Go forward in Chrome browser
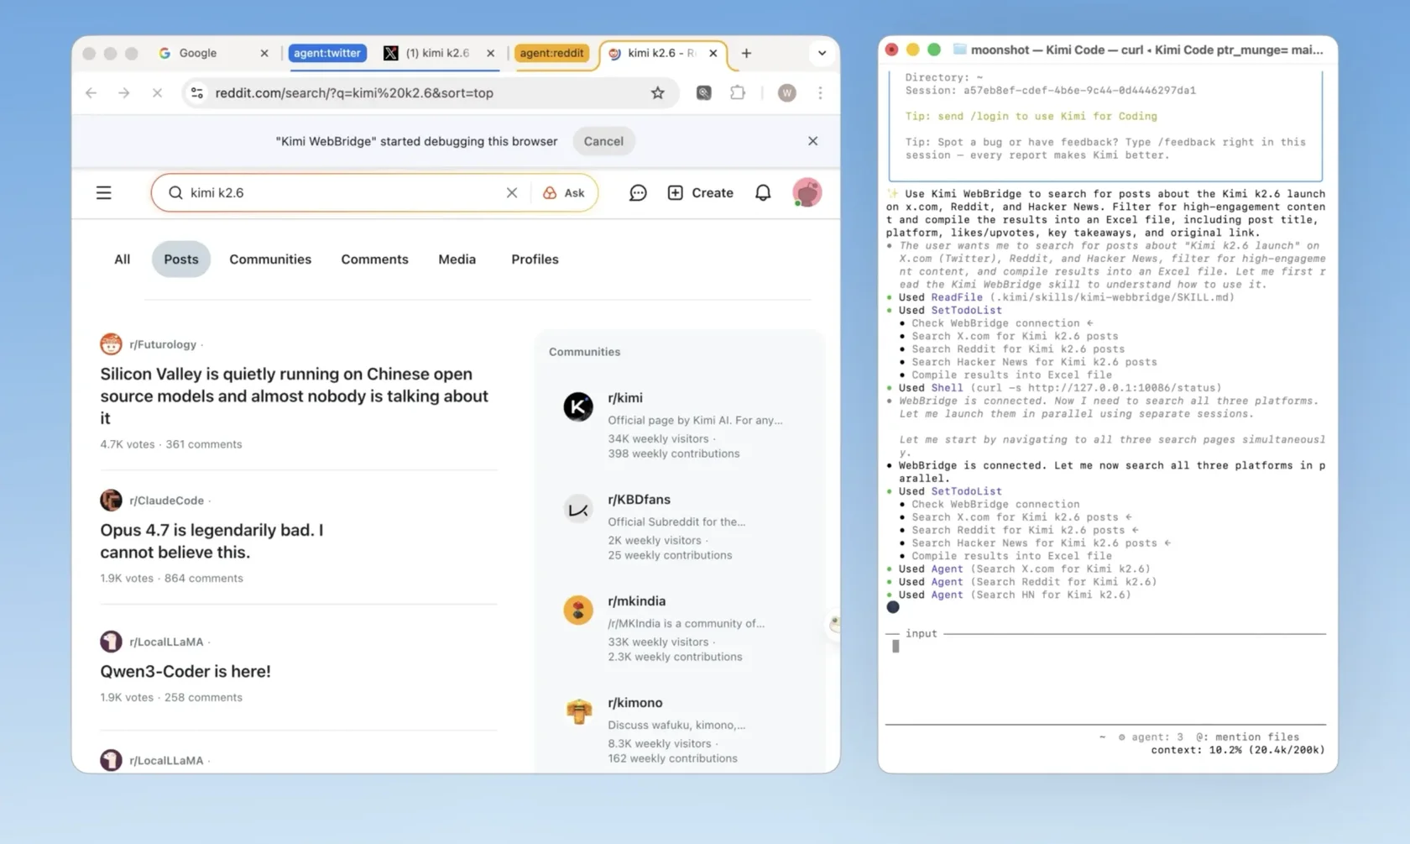1410x844 pixels. click(x=123, y=93)
